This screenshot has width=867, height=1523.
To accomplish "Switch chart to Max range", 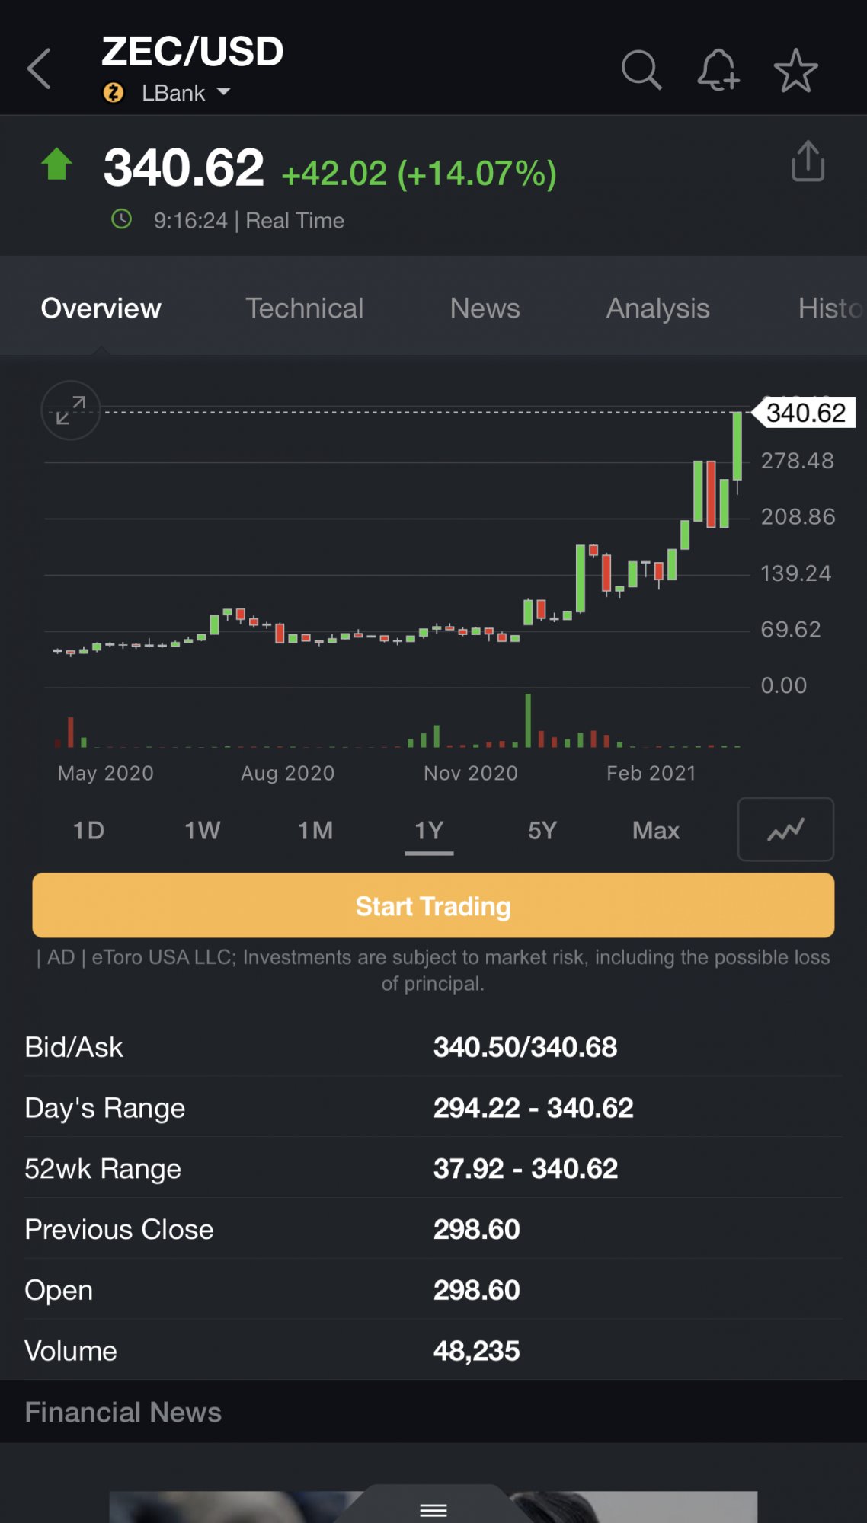I will (655, 830).
